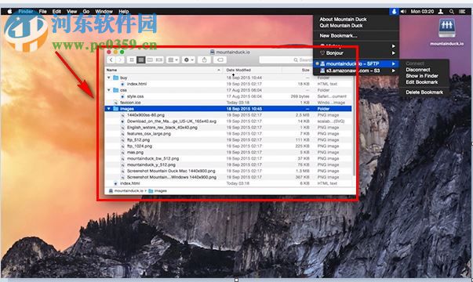This screenshot has height=282, width=473.
Task: Choose Delete Bookmark
Action: [424, 92]
